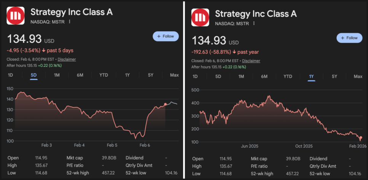The height and width of the screenshot is (180, 368).
Task: Choose Max tab in right chart
Action: tap(358, 77)
